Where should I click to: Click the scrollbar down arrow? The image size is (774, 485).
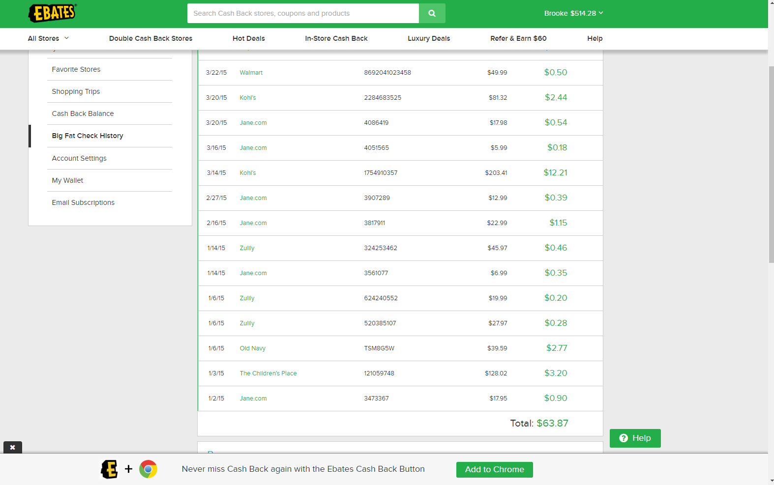771,481
